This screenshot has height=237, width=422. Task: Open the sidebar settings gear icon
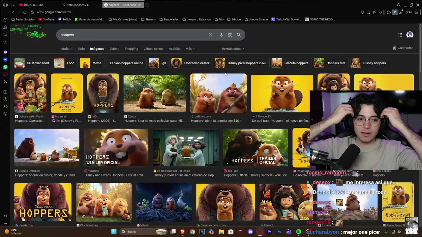click(5, 114)
